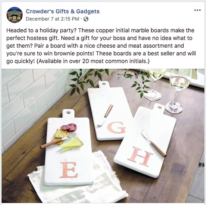The width and height of the screenshot is (206, 205).
Task: Click the copper letter G on the board
Action: click(x=116, y=127)
